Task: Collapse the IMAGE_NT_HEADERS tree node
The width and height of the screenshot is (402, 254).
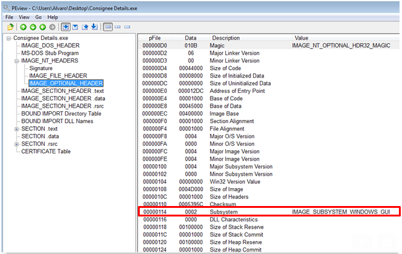Action: click(17, 61)
